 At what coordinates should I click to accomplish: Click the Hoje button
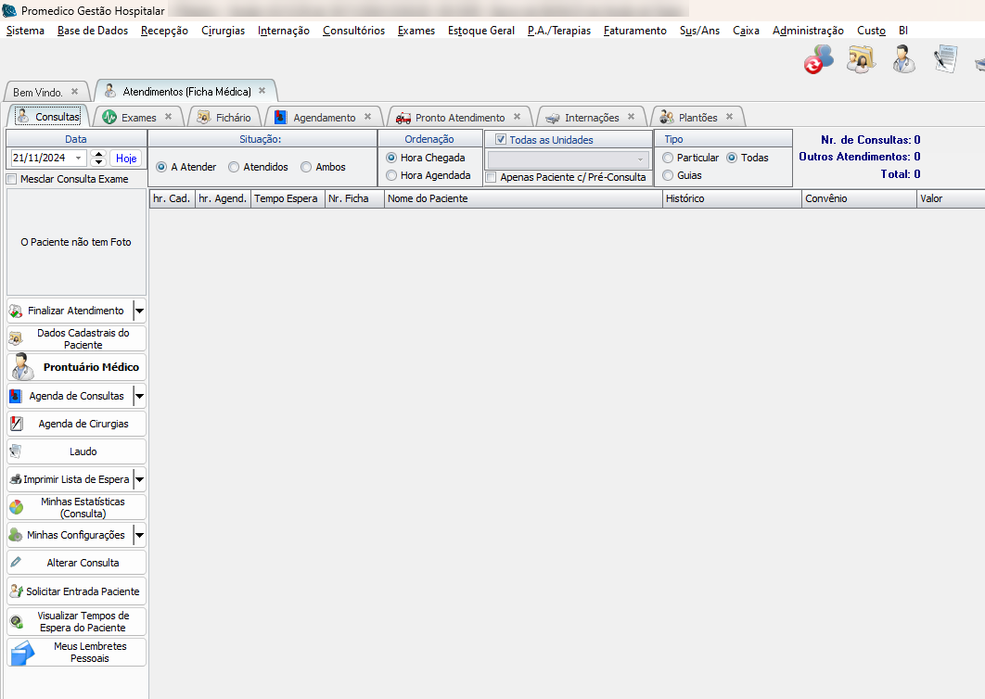coord(126,159)
